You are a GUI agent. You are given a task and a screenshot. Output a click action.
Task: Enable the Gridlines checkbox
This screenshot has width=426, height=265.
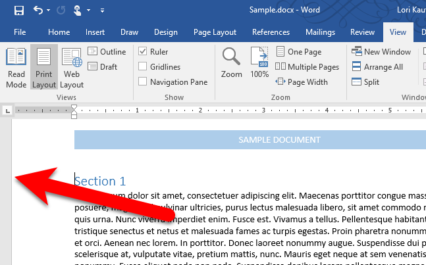point(143,67)
